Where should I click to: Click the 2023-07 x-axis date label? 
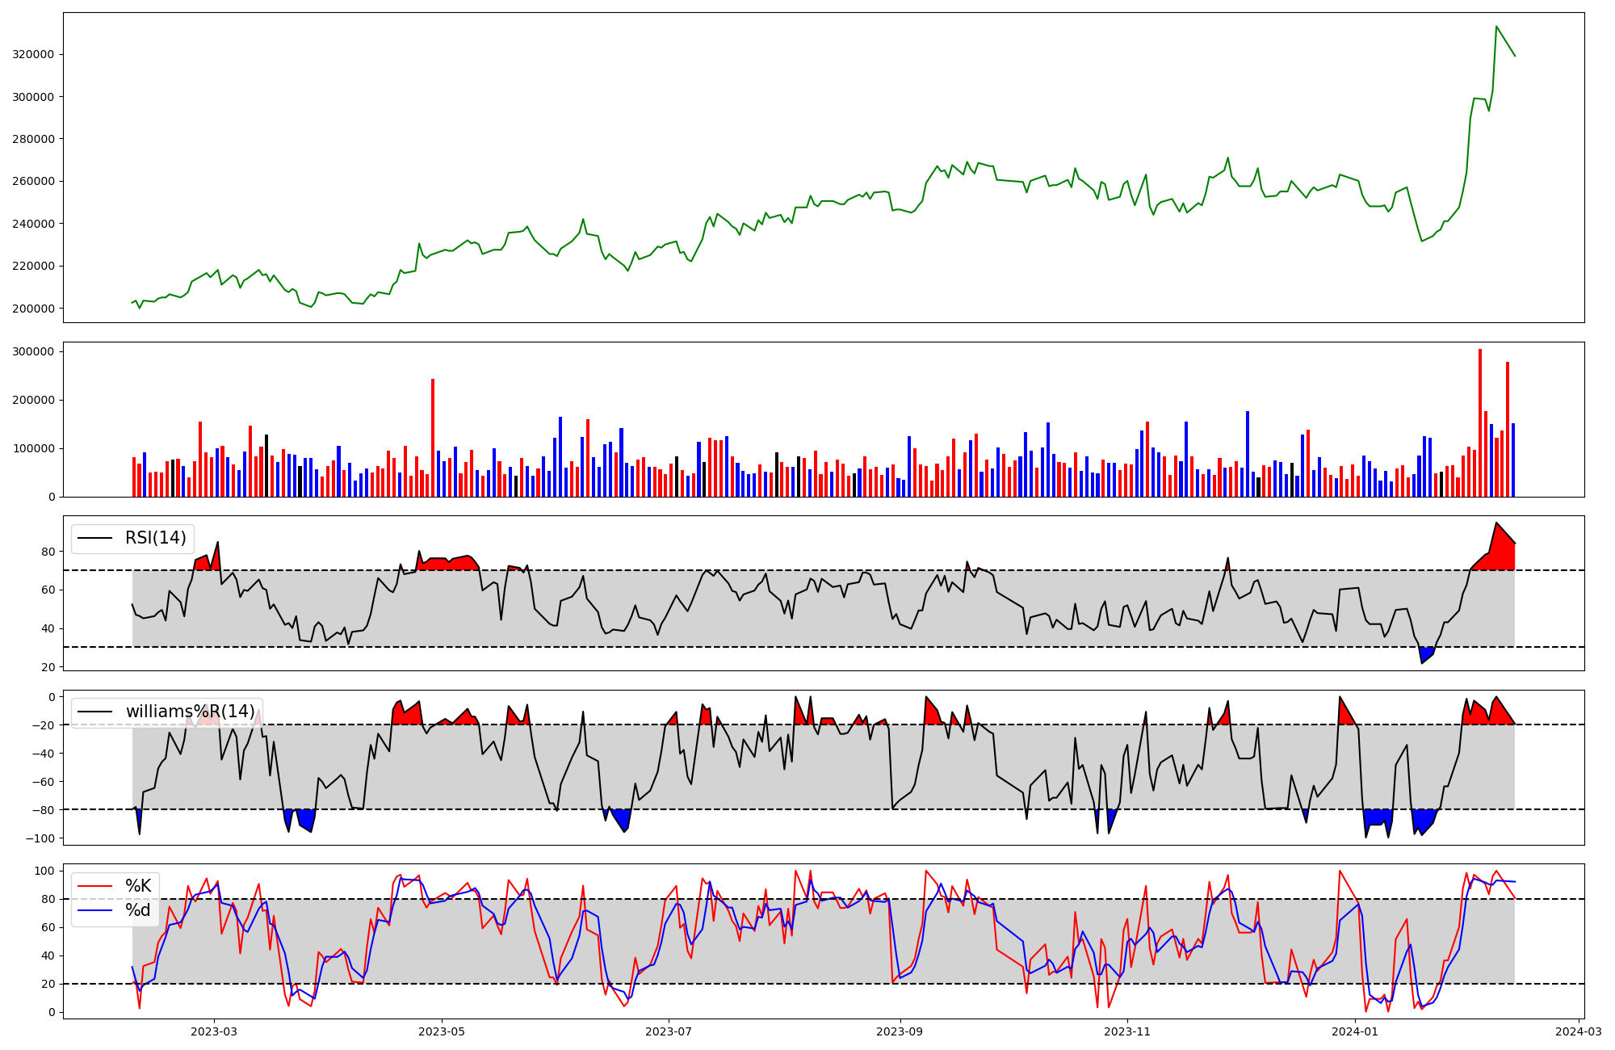[669, 1031]
